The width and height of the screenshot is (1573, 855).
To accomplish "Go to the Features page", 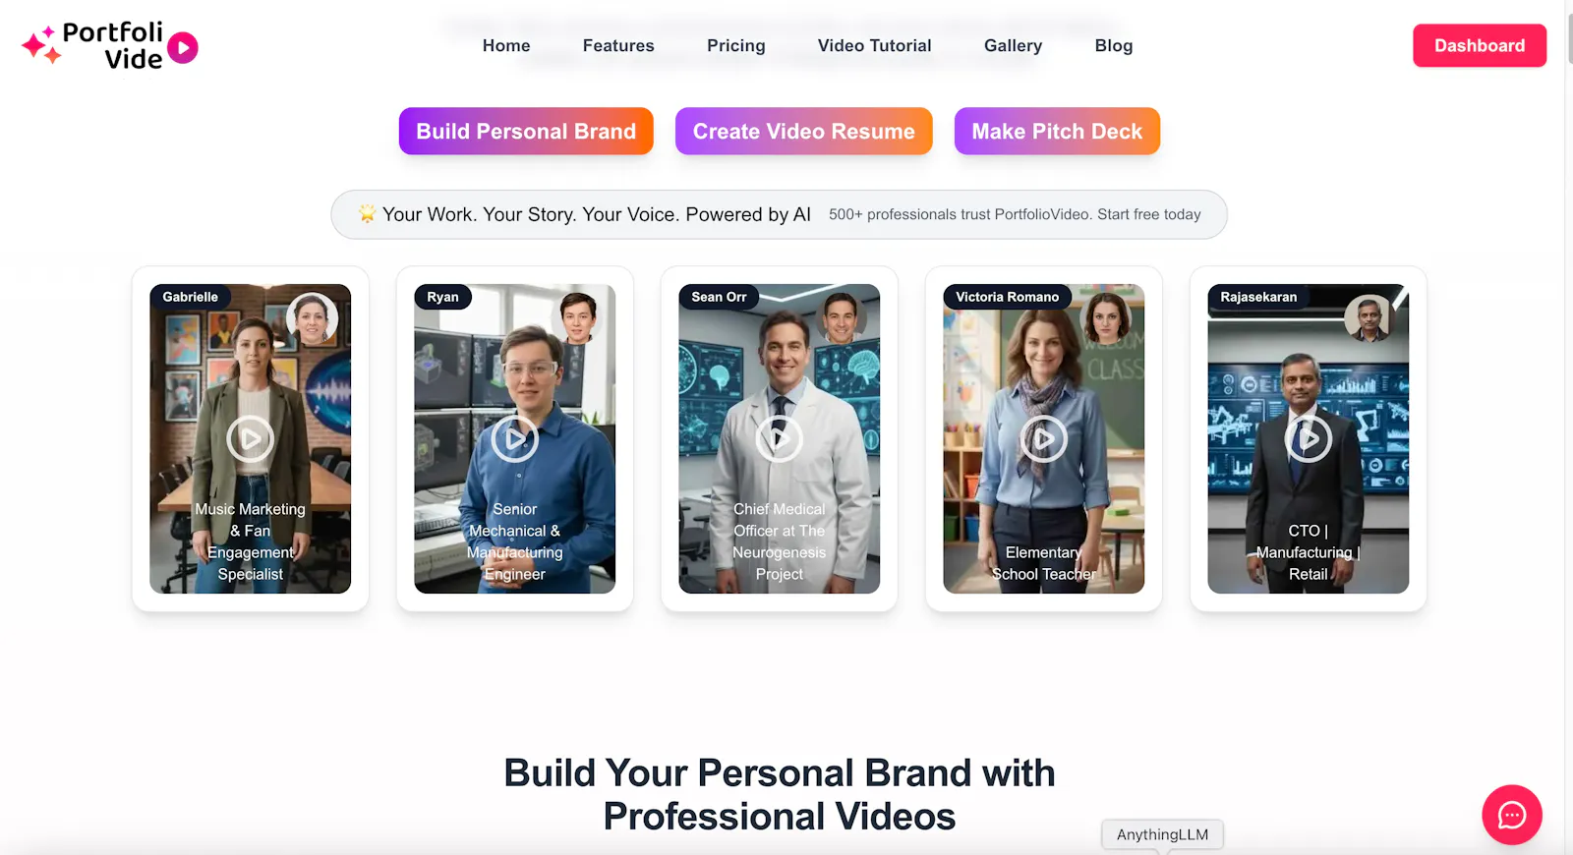I will tap(618, 45).
